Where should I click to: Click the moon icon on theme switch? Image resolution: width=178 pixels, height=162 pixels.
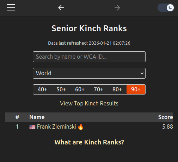click(x=170, y=8)
